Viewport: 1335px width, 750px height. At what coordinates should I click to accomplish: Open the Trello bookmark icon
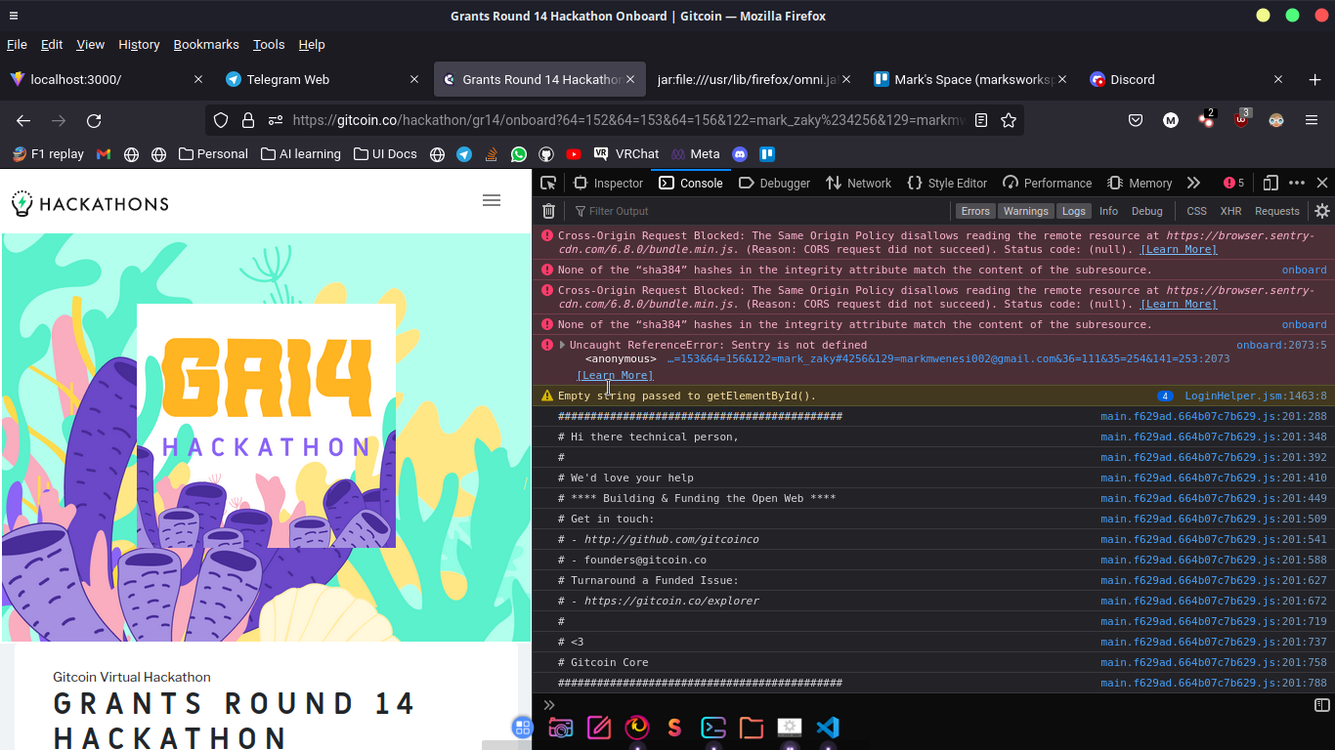[767, 154]
